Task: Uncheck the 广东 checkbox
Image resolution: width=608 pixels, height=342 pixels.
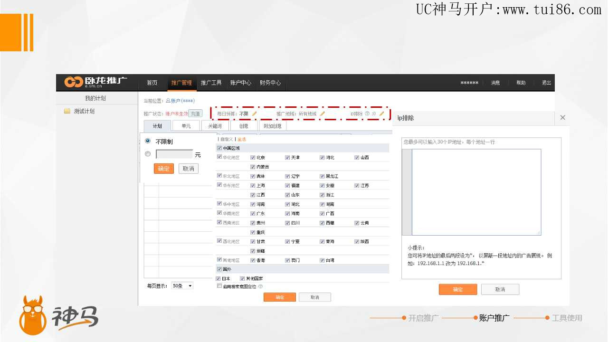Action: click(253, 213)
